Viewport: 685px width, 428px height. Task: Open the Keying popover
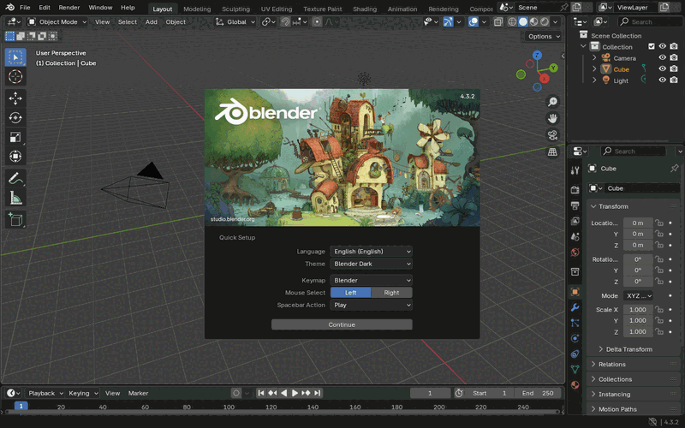(x=82, y=393)
